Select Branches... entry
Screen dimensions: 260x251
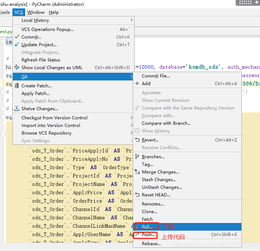coord(187,156)
